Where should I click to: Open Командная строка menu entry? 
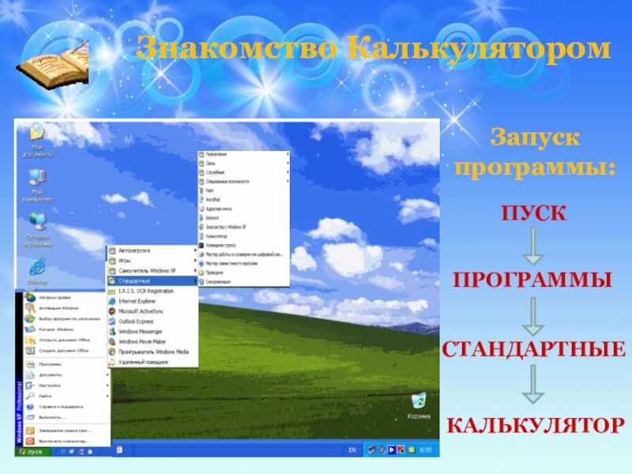click(243, 246)
